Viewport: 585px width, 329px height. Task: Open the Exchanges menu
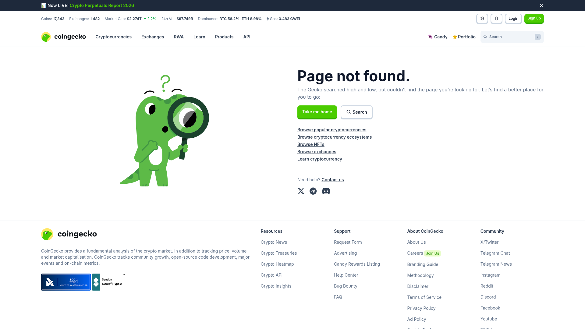(153, 37)
